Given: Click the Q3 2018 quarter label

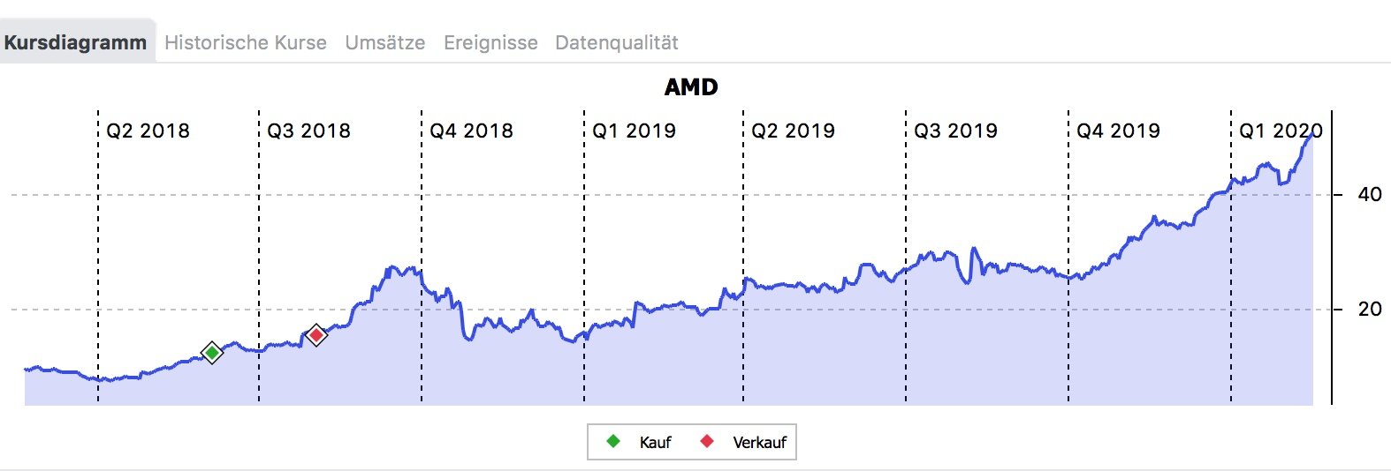Looking at the screenshot, I should click(308, 131).
